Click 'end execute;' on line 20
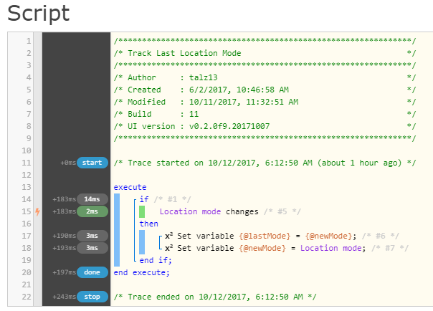The height and width of the screenshot is (311, 433). click(x=142, y=272)
